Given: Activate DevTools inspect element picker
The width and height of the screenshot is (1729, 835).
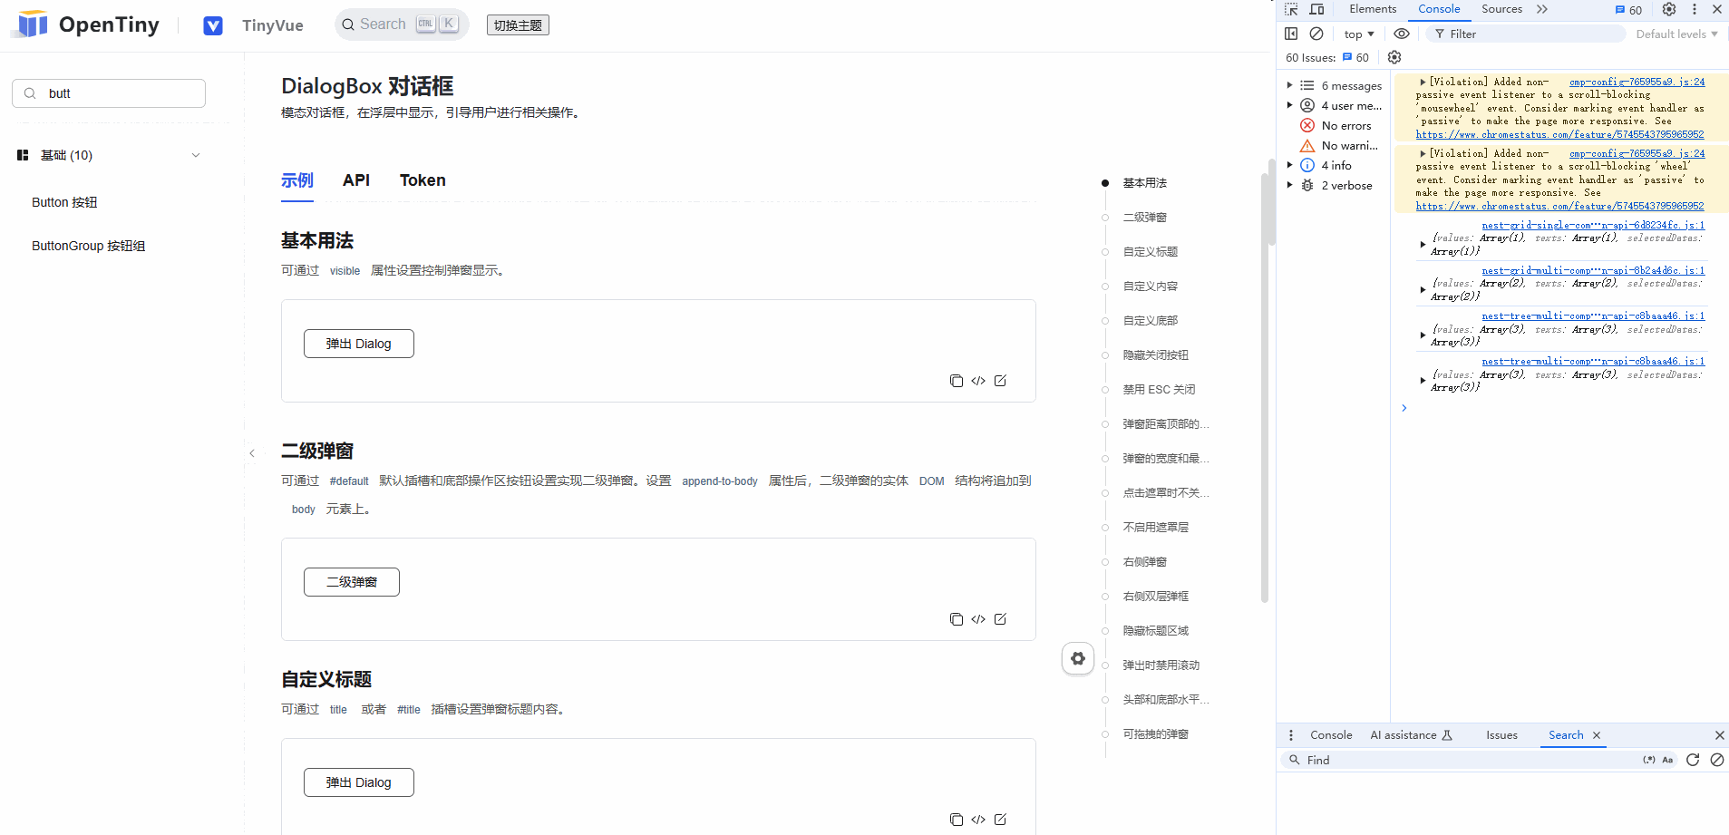Looking at the screenshot, I should point(1291,9).
